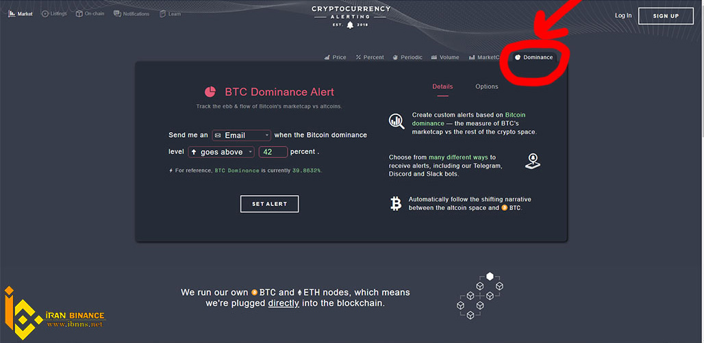This screenshot has height=343, width=704.
Task: Select the Options tab
Action: click(487, 87)
